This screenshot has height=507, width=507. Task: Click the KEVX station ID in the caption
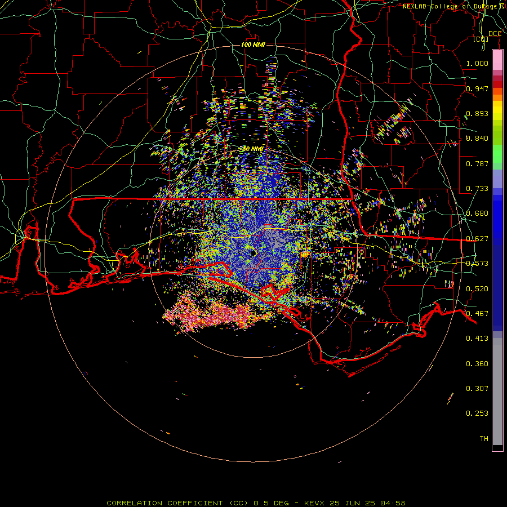[314, 503]
